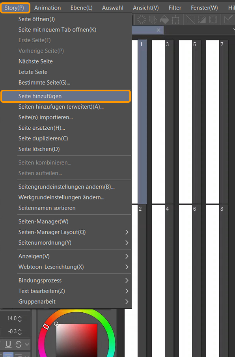Expand the Webtoon-Leserichtung(X) submenu
This screenshot has height=357, width=235.
coord(51,267)
